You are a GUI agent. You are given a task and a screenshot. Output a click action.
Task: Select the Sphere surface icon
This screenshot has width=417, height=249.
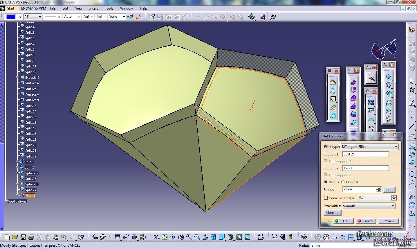388,77
